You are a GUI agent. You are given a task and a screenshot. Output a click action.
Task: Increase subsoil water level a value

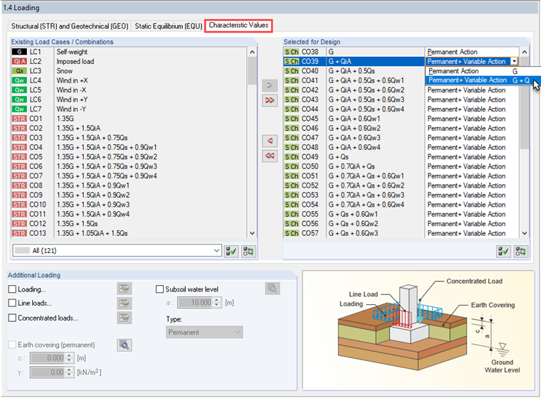216,300
